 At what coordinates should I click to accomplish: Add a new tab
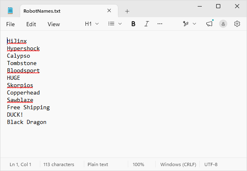click(x=127, y=11)
